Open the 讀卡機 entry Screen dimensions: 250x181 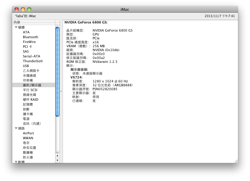pos(28,114)
